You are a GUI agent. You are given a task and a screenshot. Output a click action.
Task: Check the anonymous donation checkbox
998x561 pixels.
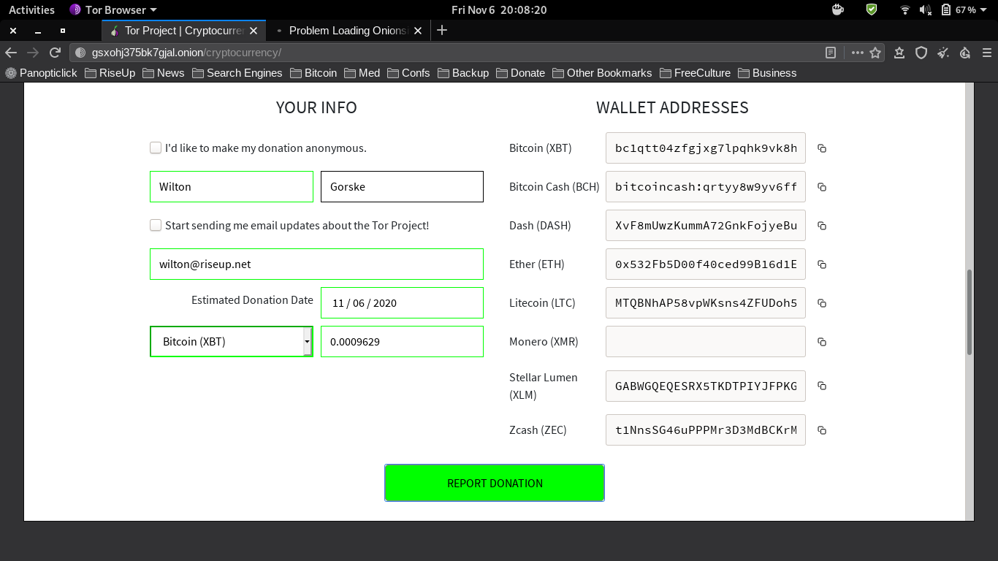[156, 148]
